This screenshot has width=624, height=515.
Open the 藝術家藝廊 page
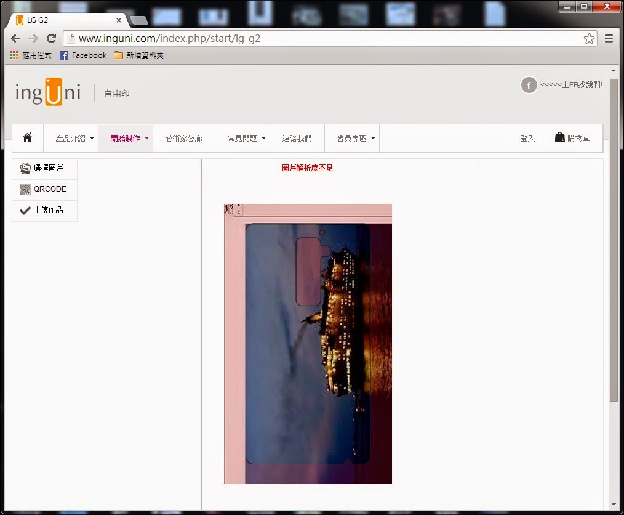[184, 138]
